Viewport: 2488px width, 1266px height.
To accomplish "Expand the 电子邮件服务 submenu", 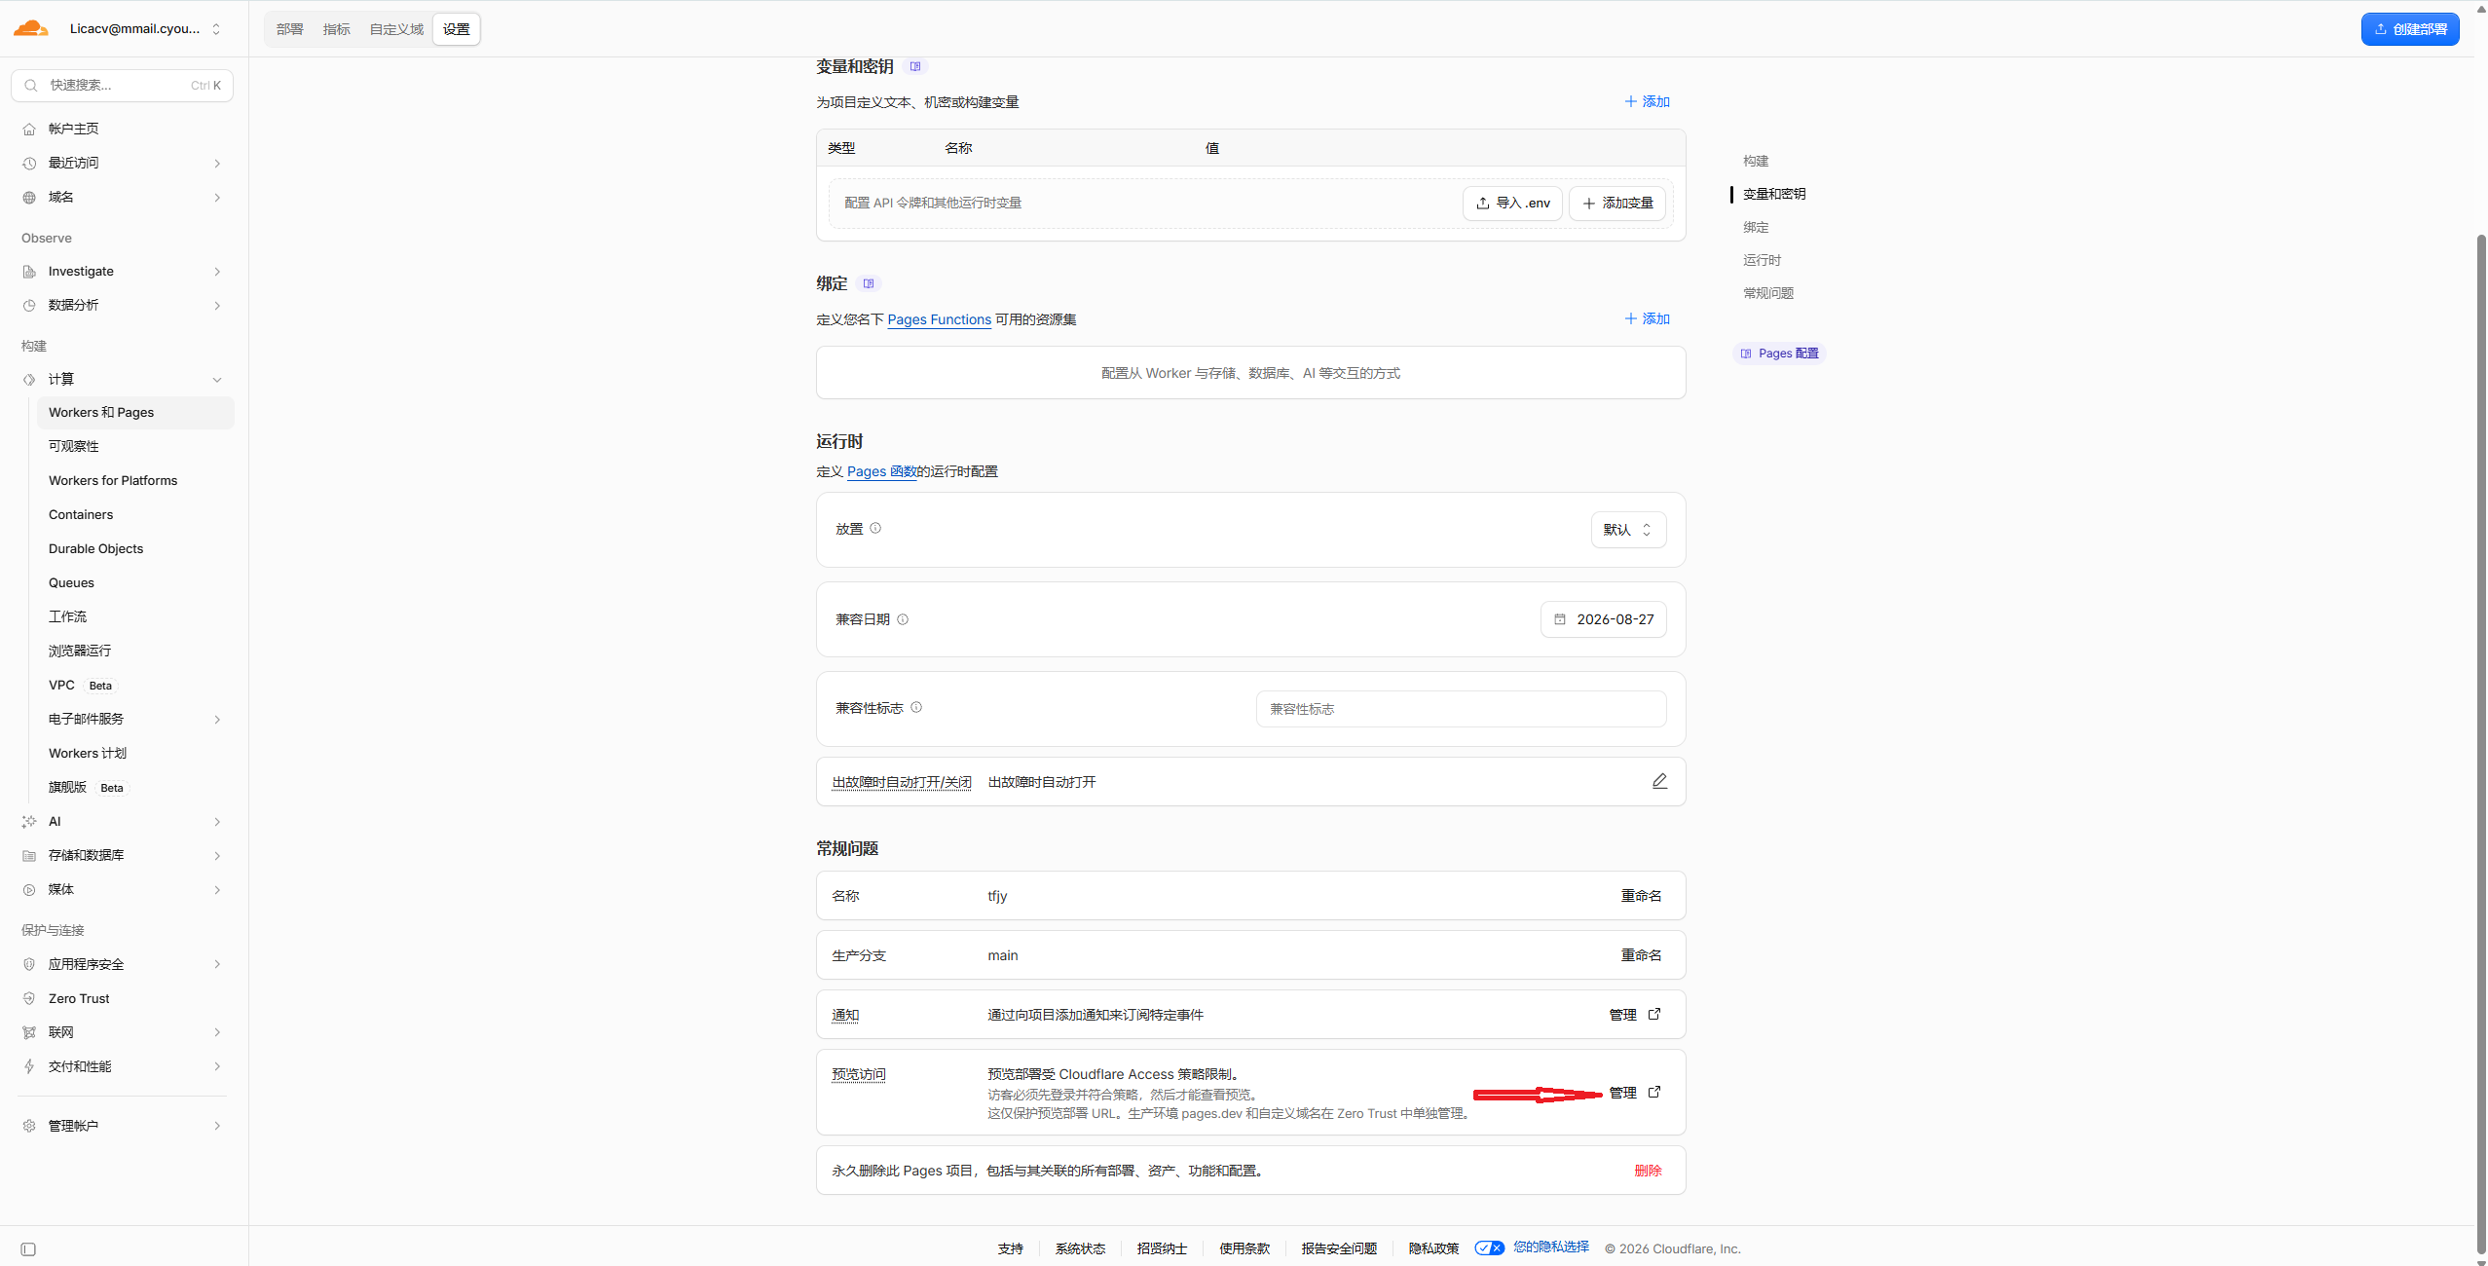I will pos(217,719).
